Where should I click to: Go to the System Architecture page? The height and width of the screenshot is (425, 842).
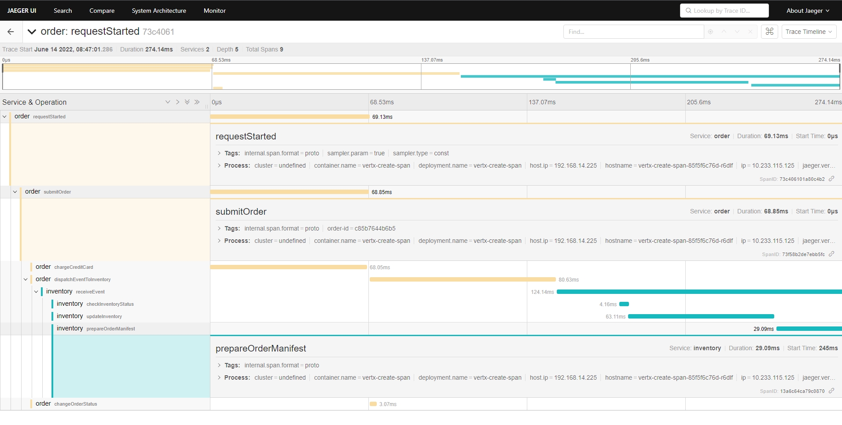(159, 11)
